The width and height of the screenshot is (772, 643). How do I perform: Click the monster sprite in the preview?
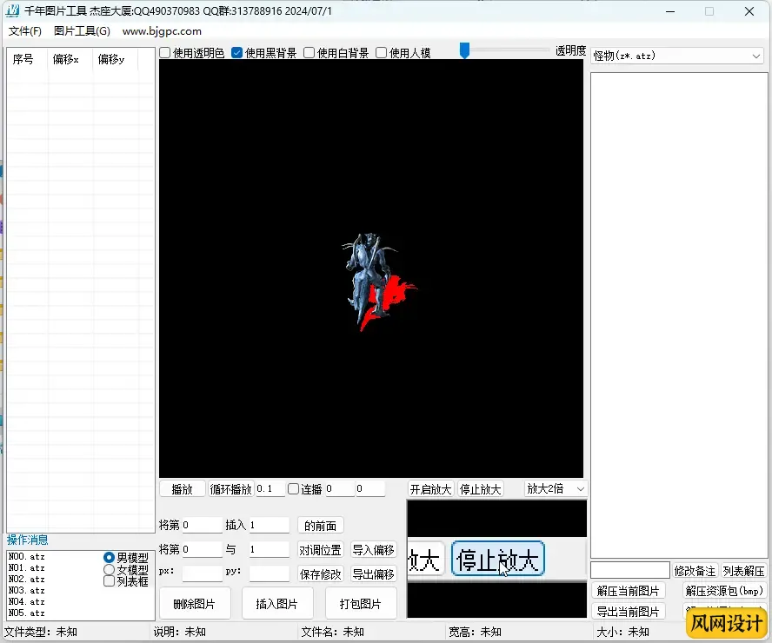pos(374,280)
